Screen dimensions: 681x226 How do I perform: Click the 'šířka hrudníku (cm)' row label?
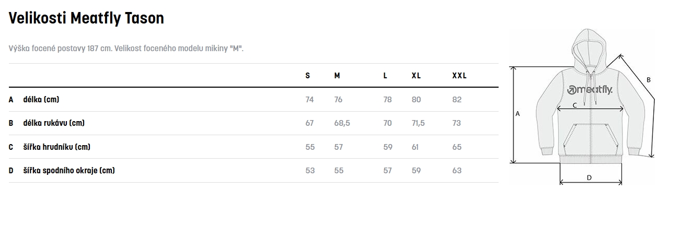click(x=57, y=147)
